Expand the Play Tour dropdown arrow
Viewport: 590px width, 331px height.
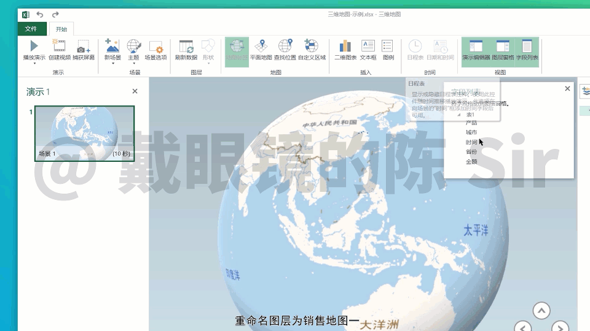(x=34, y=63)
